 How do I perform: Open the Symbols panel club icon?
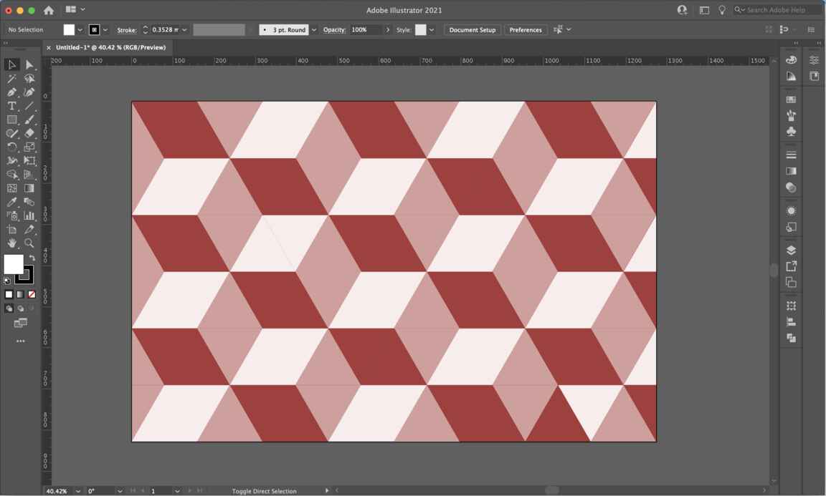click(x=791, y=132)
